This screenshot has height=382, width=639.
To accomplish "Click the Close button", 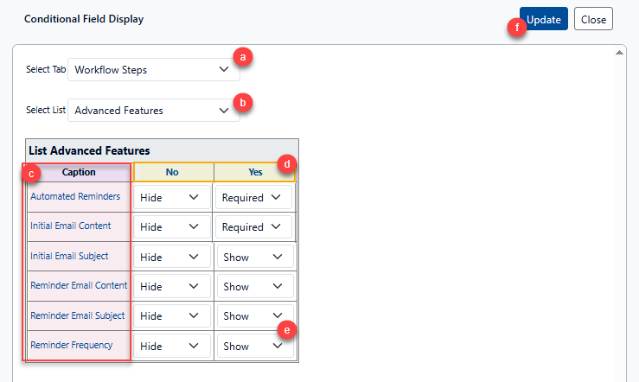I will [593, 19].
